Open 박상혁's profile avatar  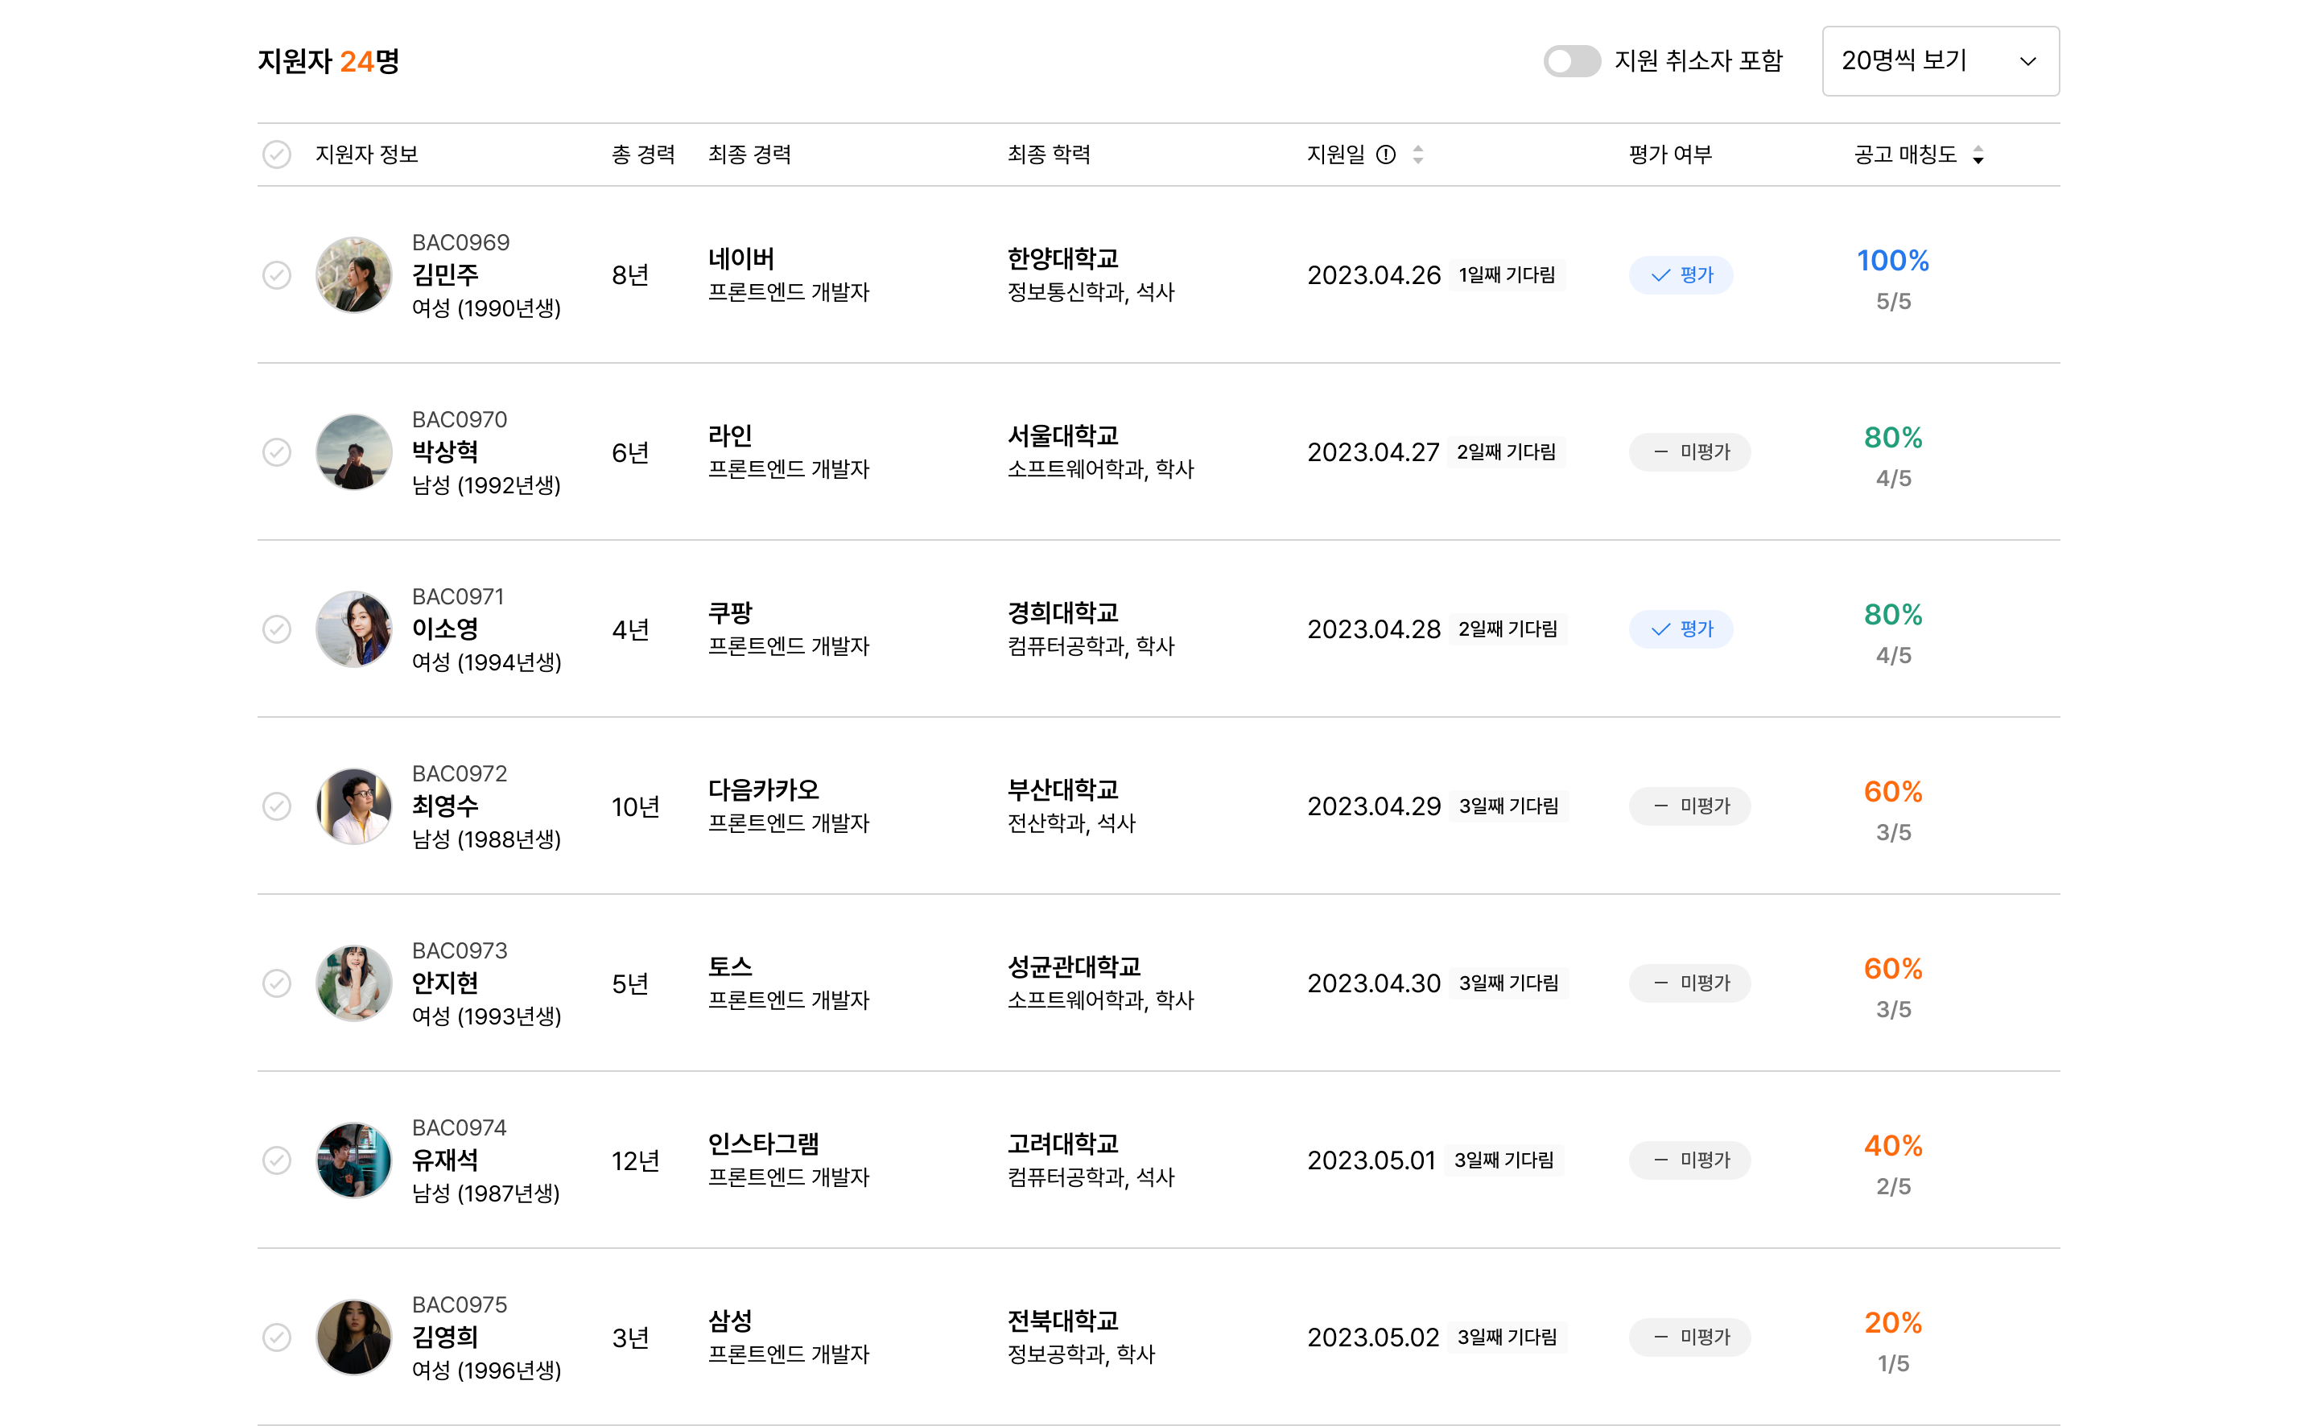tap(353, 453)
